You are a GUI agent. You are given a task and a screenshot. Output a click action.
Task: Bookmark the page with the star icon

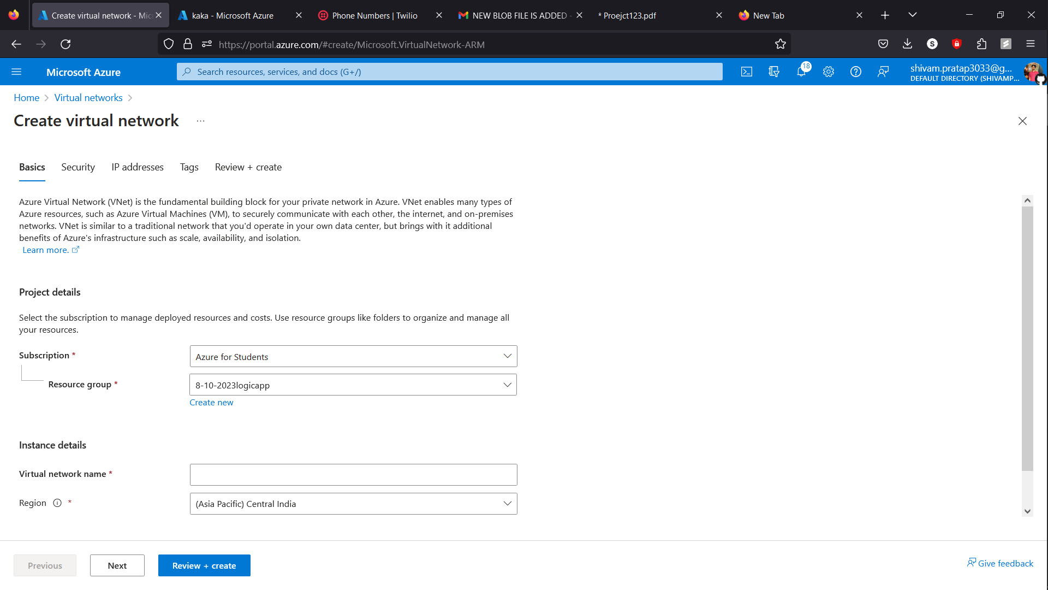pos(780,44)
